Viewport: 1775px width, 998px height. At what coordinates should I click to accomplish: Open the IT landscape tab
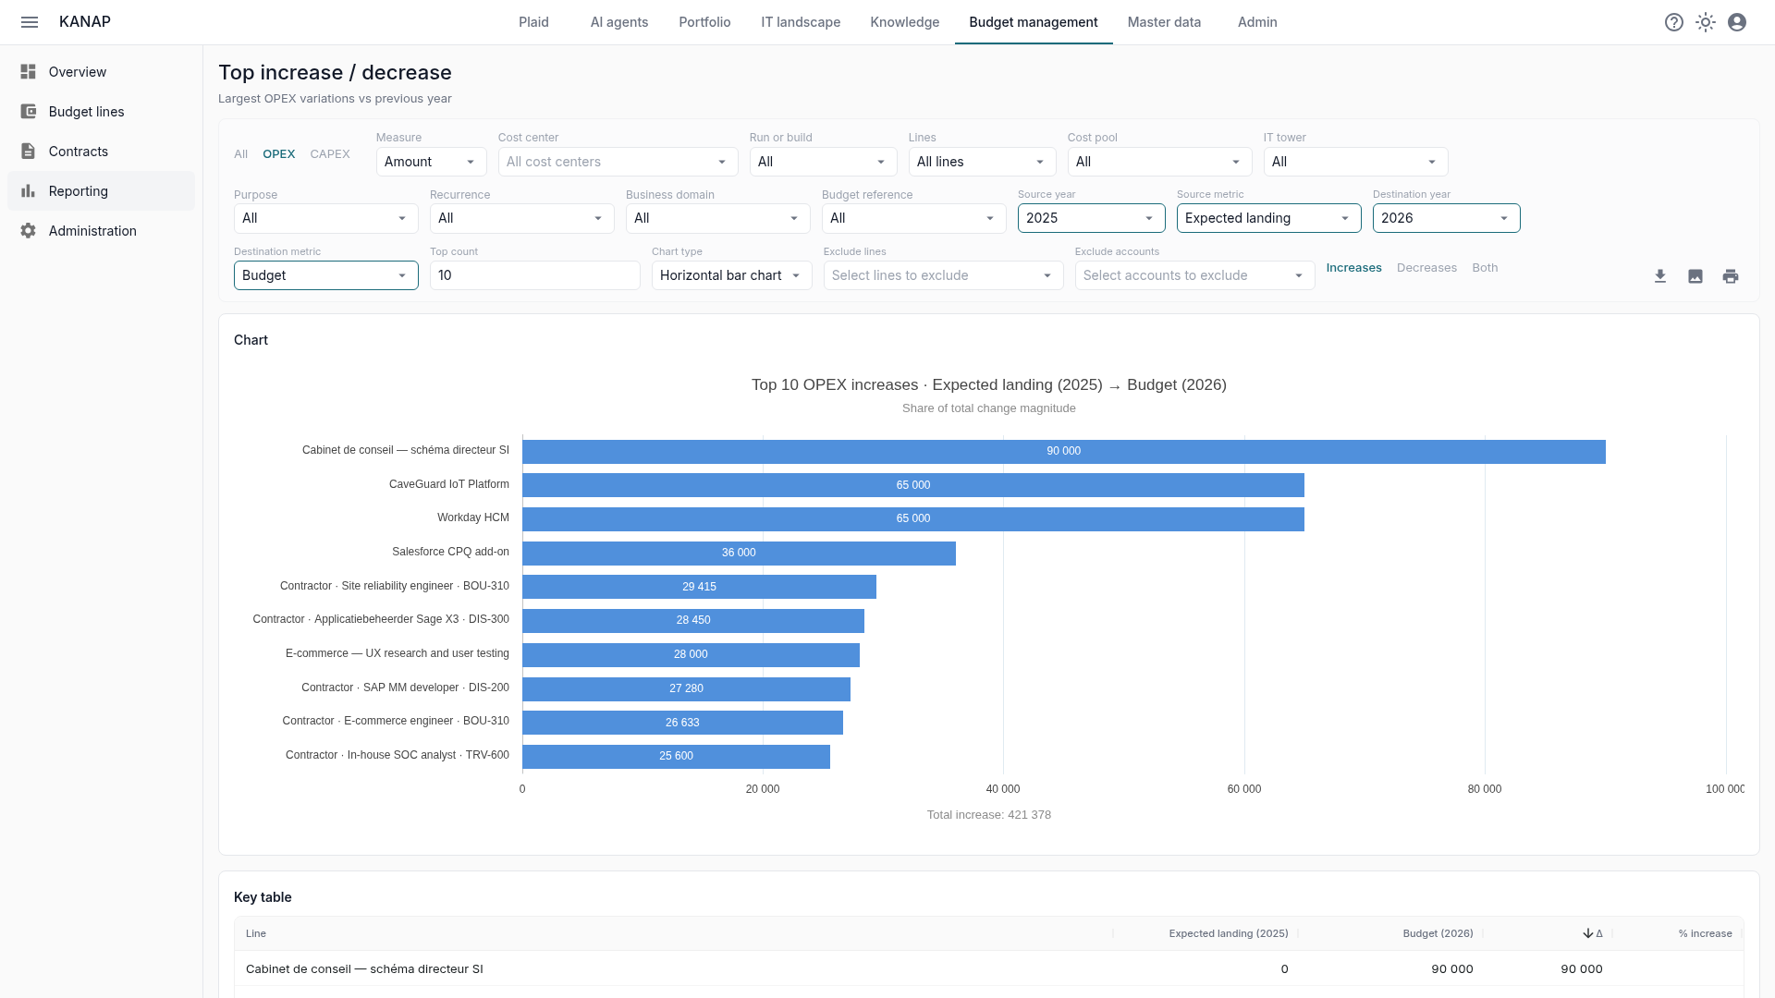coord(801,22)
